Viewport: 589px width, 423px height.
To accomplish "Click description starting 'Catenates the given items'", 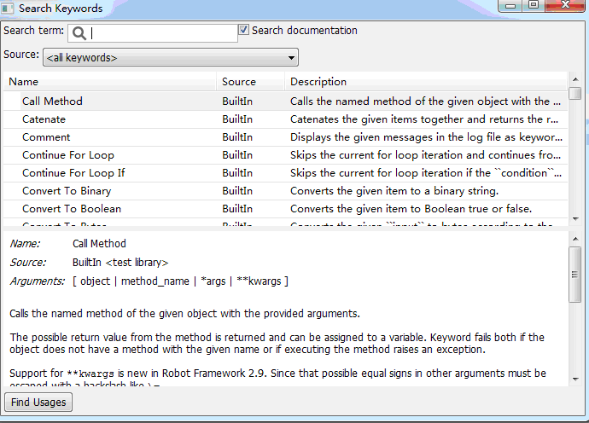I will tap(424, 119).
